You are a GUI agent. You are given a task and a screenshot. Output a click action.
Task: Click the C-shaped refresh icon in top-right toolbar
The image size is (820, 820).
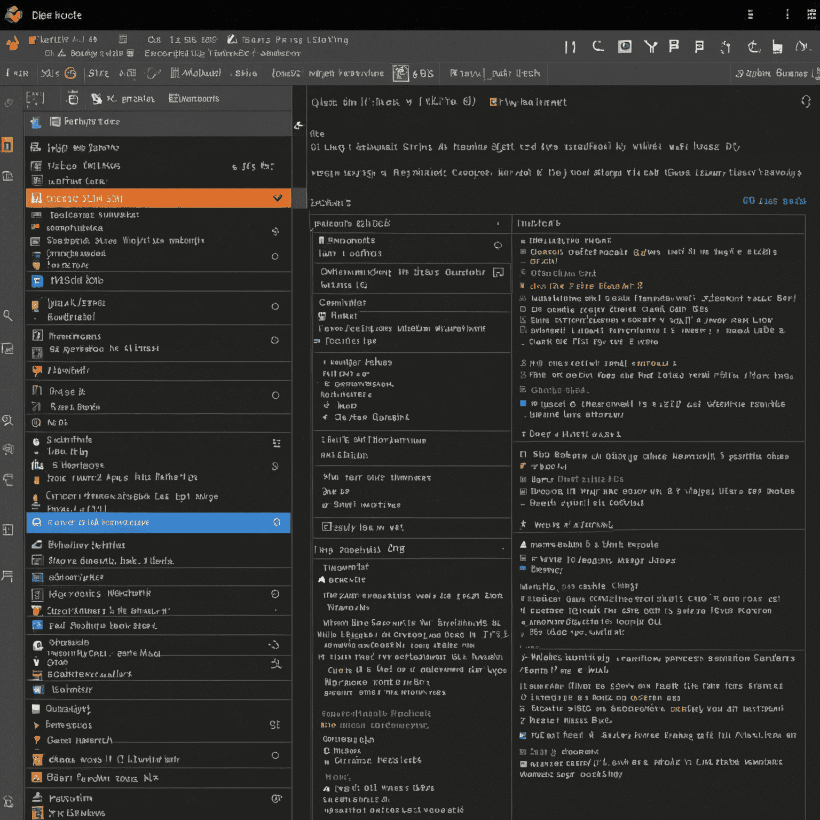(x=598, y=46)
